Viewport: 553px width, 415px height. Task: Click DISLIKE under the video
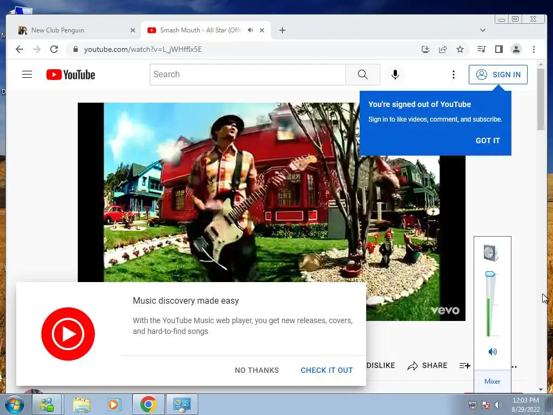(381, 366)
